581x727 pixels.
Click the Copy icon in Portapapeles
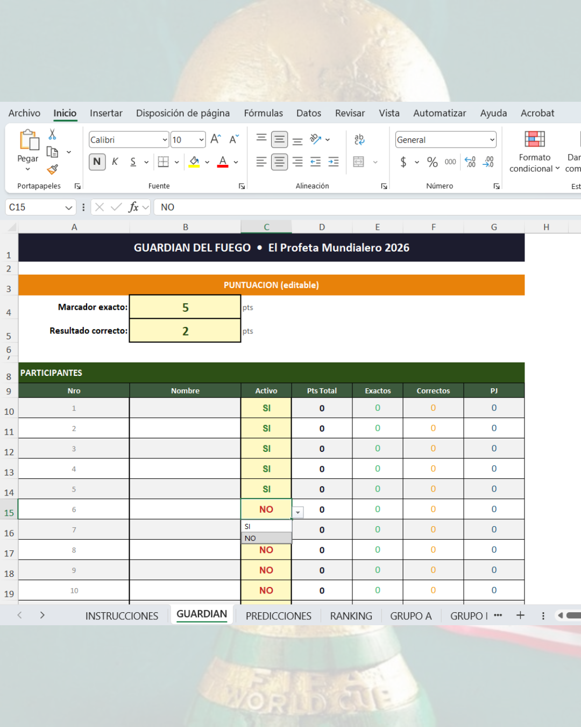(52, 152)
